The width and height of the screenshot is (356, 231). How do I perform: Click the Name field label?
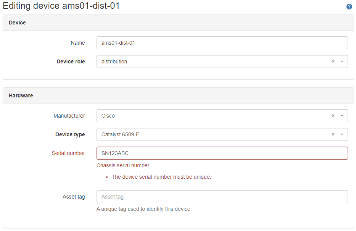pos(78,43)
